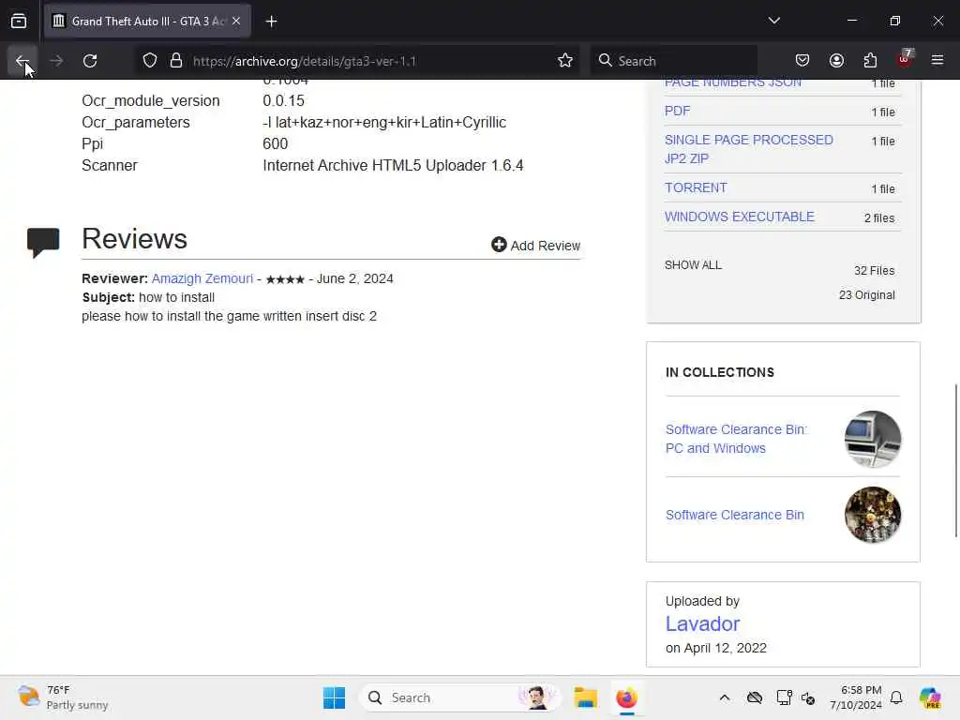Click SHOW ALL files link

[x=693, y=265]
